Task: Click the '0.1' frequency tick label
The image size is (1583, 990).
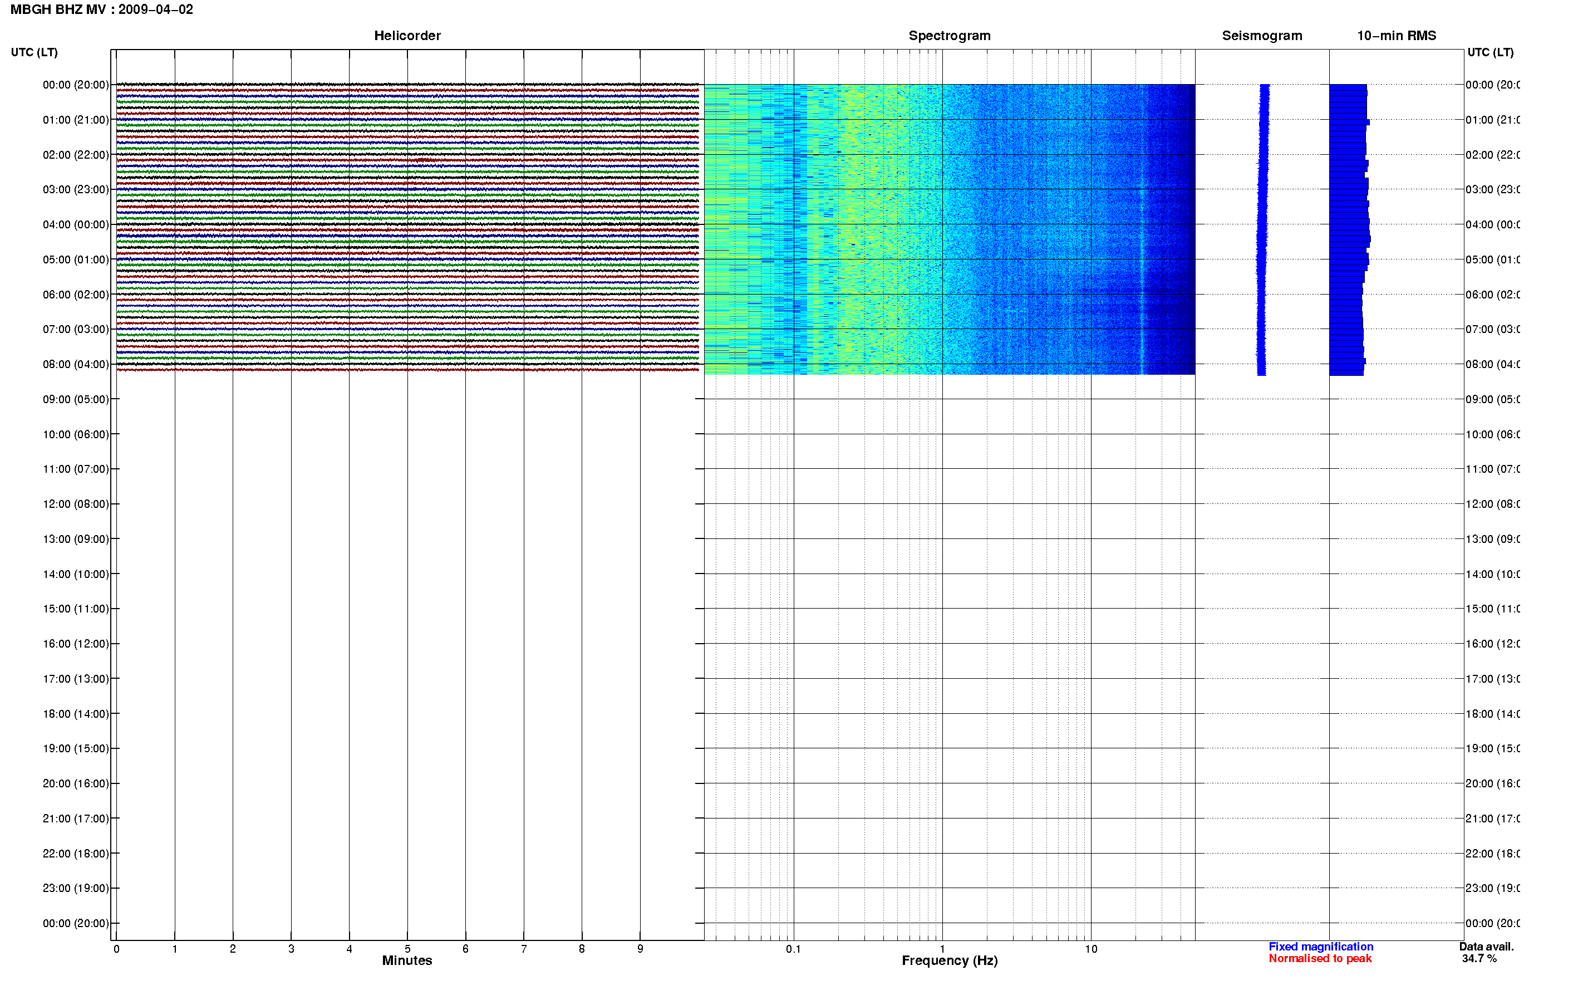Action: (793, 949)
